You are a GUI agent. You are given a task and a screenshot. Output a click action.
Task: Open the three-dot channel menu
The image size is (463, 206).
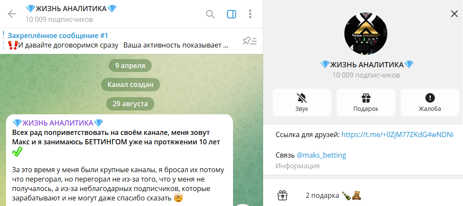250,14
